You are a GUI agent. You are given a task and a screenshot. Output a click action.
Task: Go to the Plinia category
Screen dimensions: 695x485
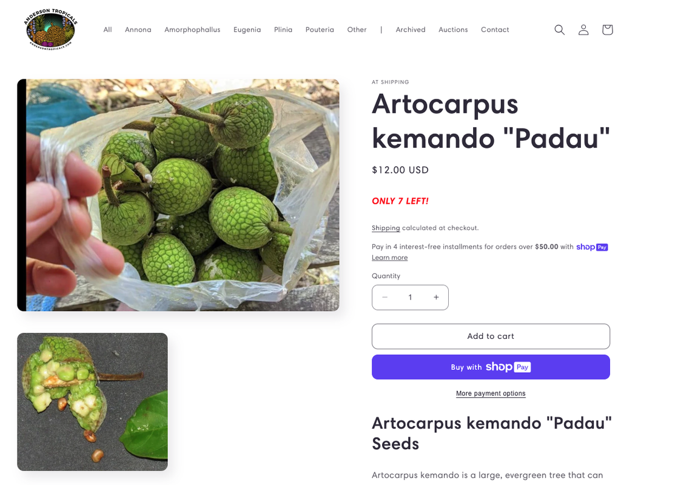click(x=283, y=30)
